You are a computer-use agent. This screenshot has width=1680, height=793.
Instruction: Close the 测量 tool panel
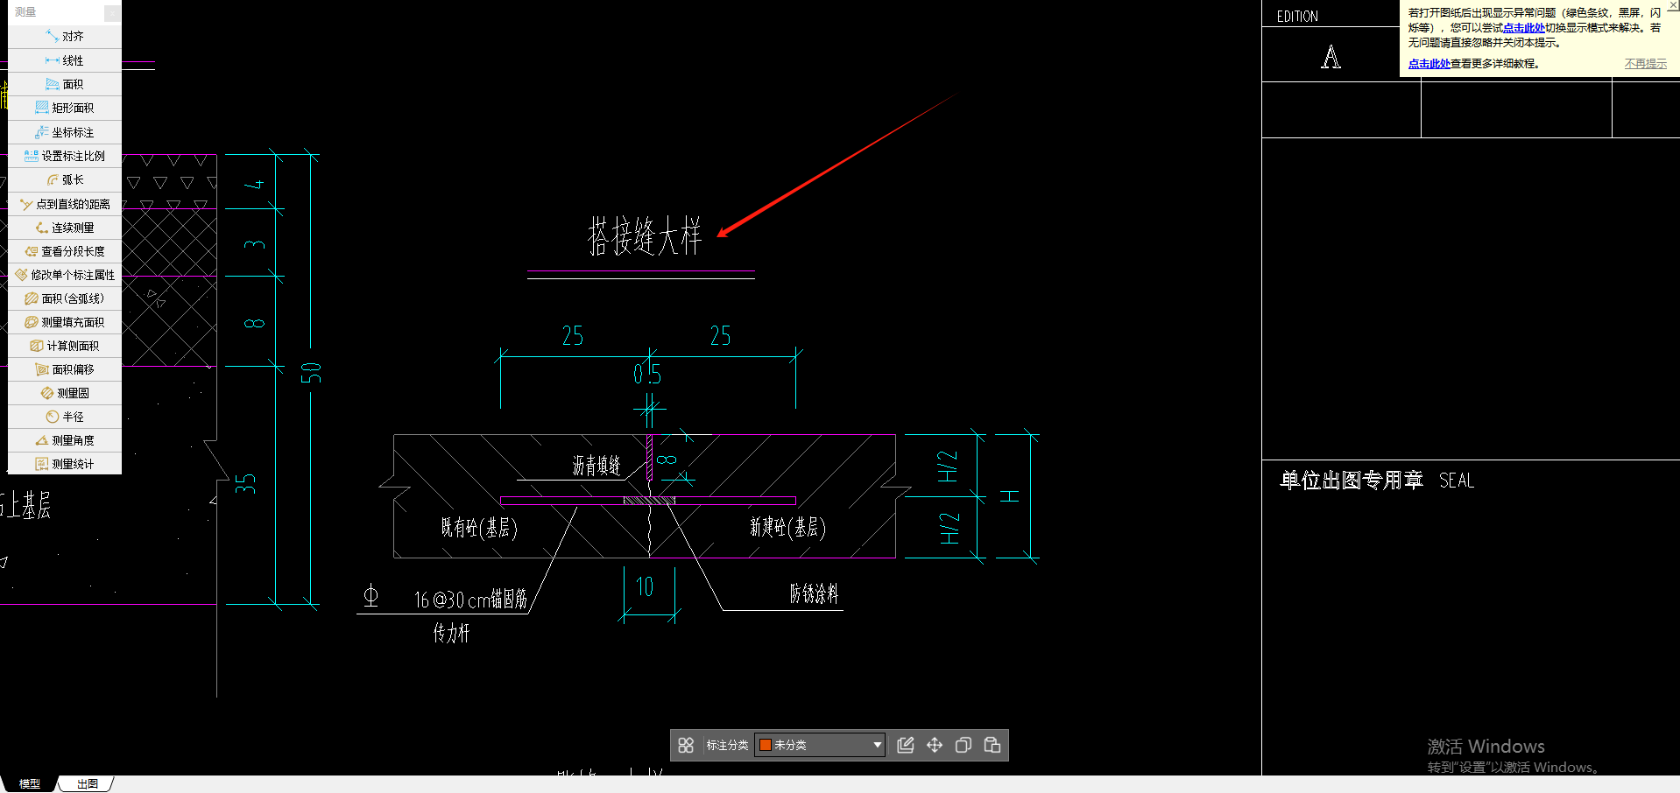point(112,12)
